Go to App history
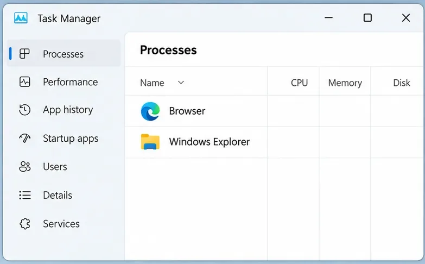This screenshot has height=264, width=425. [64, 110]
